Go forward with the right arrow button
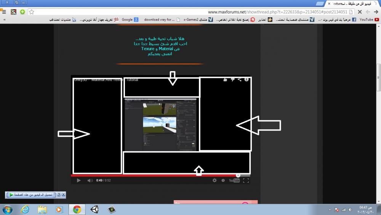This screenshot has height=215, width=381. click(x=376, y=12)
